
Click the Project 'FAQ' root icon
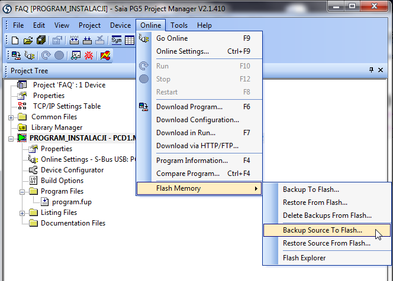22,85
